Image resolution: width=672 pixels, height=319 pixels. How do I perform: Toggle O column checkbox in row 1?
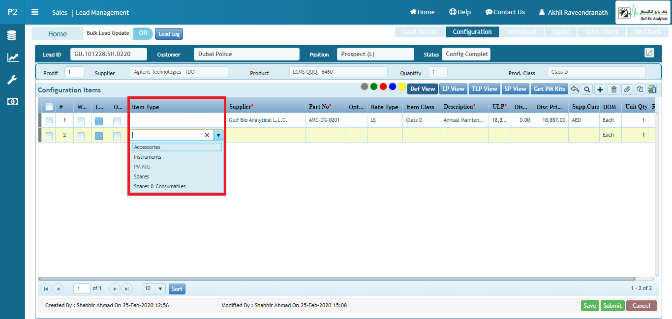pyautogui.click(x=117, y=121)
